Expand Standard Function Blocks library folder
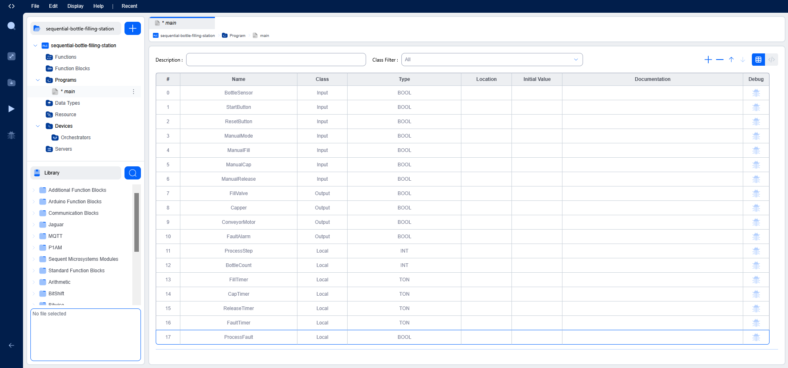Image resolution: width=788 pixels, height=368 pixels. coord(34,271)
